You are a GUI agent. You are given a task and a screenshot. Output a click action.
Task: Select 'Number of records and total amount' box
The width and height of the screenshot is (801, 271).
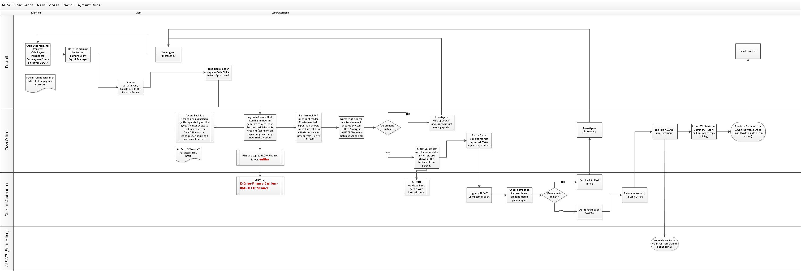351,128
